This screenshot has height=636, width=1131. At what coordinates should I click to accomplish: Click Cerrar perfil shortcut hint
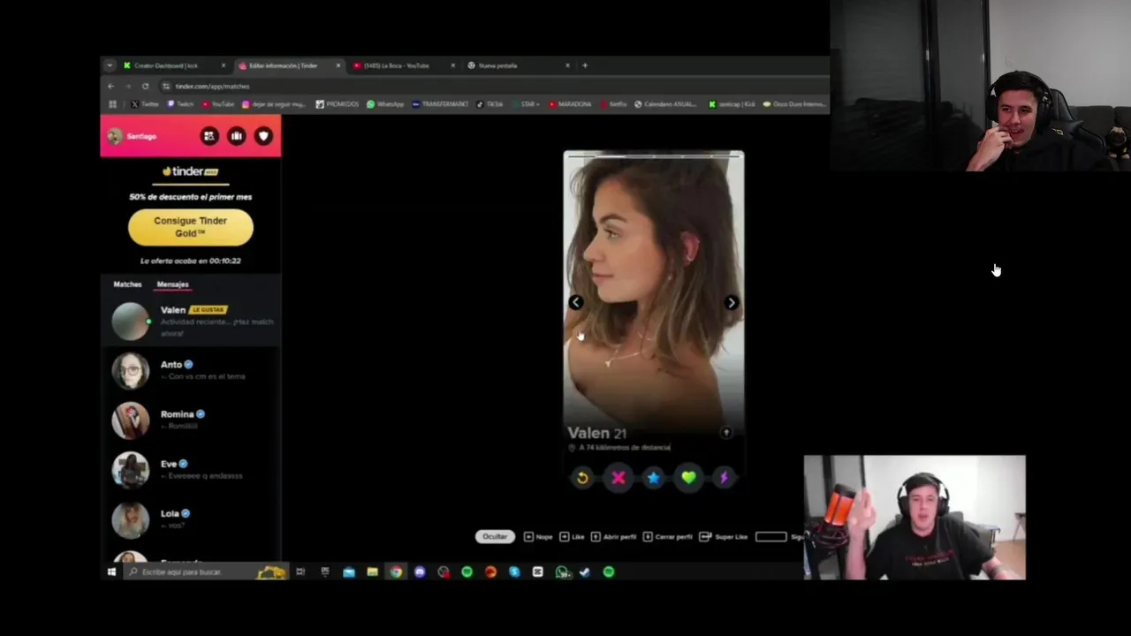668,536
